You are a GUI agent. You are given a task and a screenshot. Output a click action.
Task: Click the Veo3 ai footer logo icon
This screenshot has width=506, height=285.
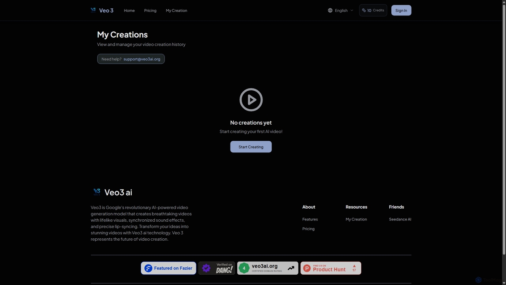pos(97,192)
